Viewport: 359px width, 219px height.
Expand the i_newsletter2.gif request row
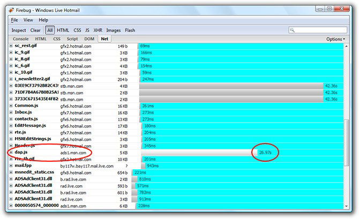11,79
